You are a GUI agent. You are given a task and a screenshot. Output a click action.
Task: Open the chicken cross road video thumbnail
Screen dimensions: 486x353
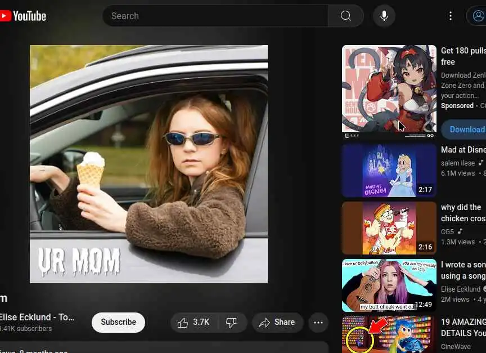coord(389,228)
